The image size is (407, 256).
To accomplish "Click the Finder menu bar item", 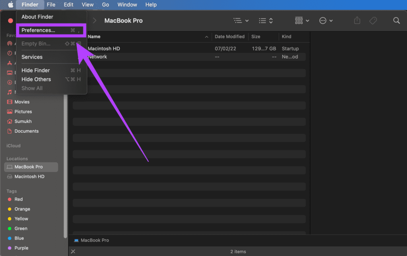I will tap(30, 5).
